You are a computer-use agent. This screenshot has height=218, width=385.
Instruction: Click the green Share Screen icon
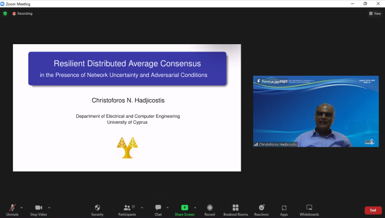coord(185,208)
